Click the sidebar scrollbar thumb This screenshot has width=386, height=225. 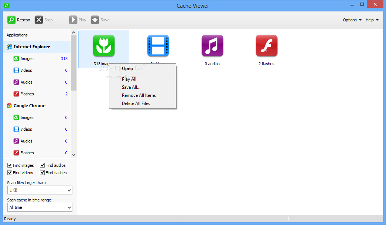(x=74, y=63)
